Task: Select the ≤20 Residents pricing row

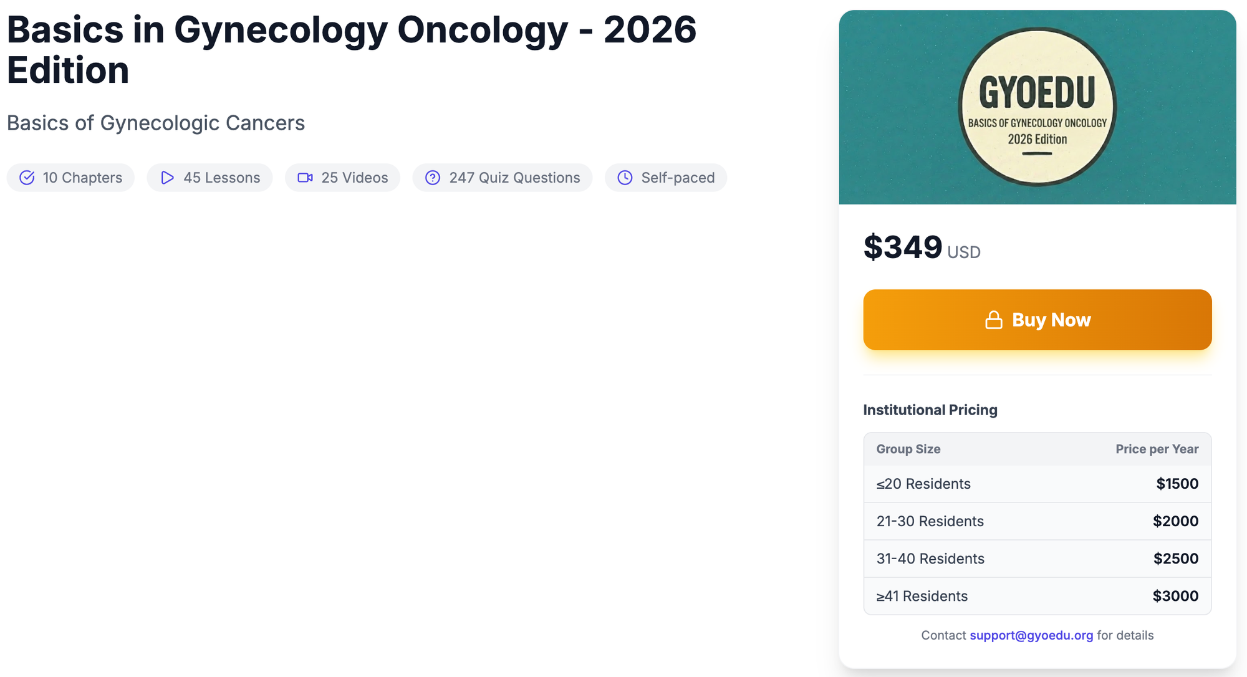Action: [x=1037, y=484]
